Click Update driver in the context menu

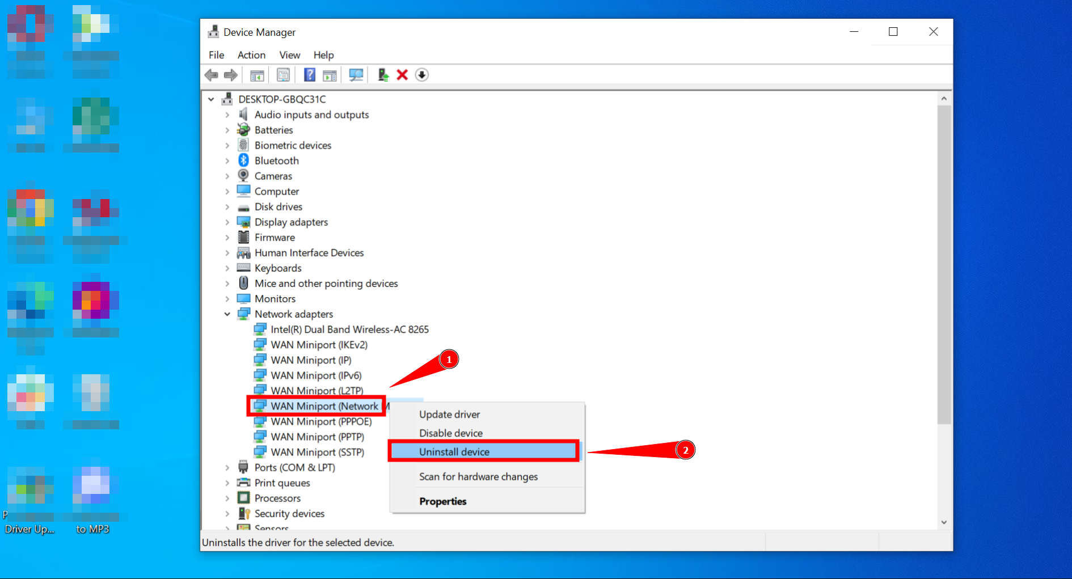[x=449, y=414]
